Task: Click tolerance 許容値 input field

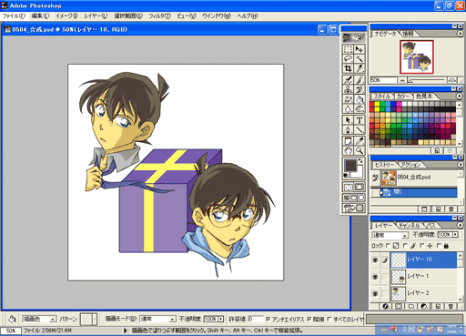Action: (256, 319)
